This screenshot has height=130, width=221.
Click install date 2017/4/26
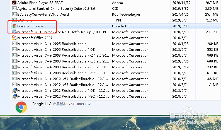point(180,15)
